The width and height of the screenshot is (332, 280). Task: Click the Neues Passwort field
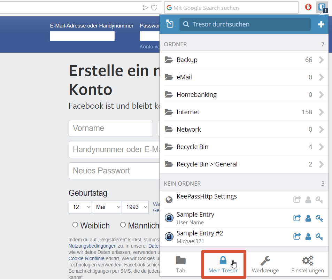[x=114, y=171]
